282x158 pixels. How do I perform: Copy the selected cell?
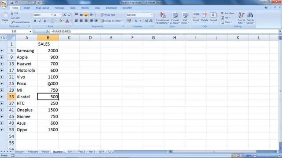pyautogui.click(x=15, y=18)
